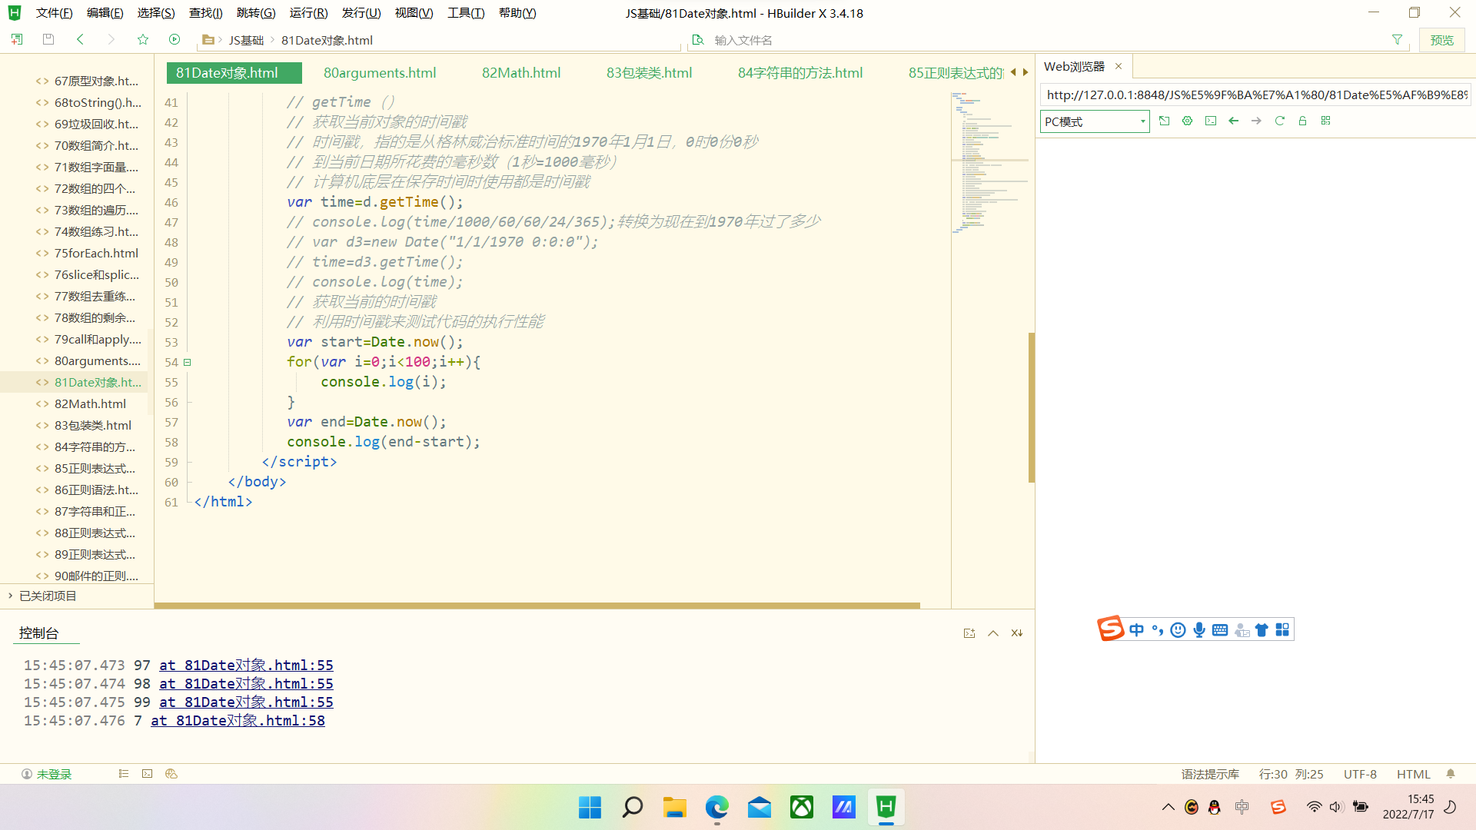Open browser settings gear in Web浏览器 panel
Viewport: 1476px width, 830px height.
1187,121
